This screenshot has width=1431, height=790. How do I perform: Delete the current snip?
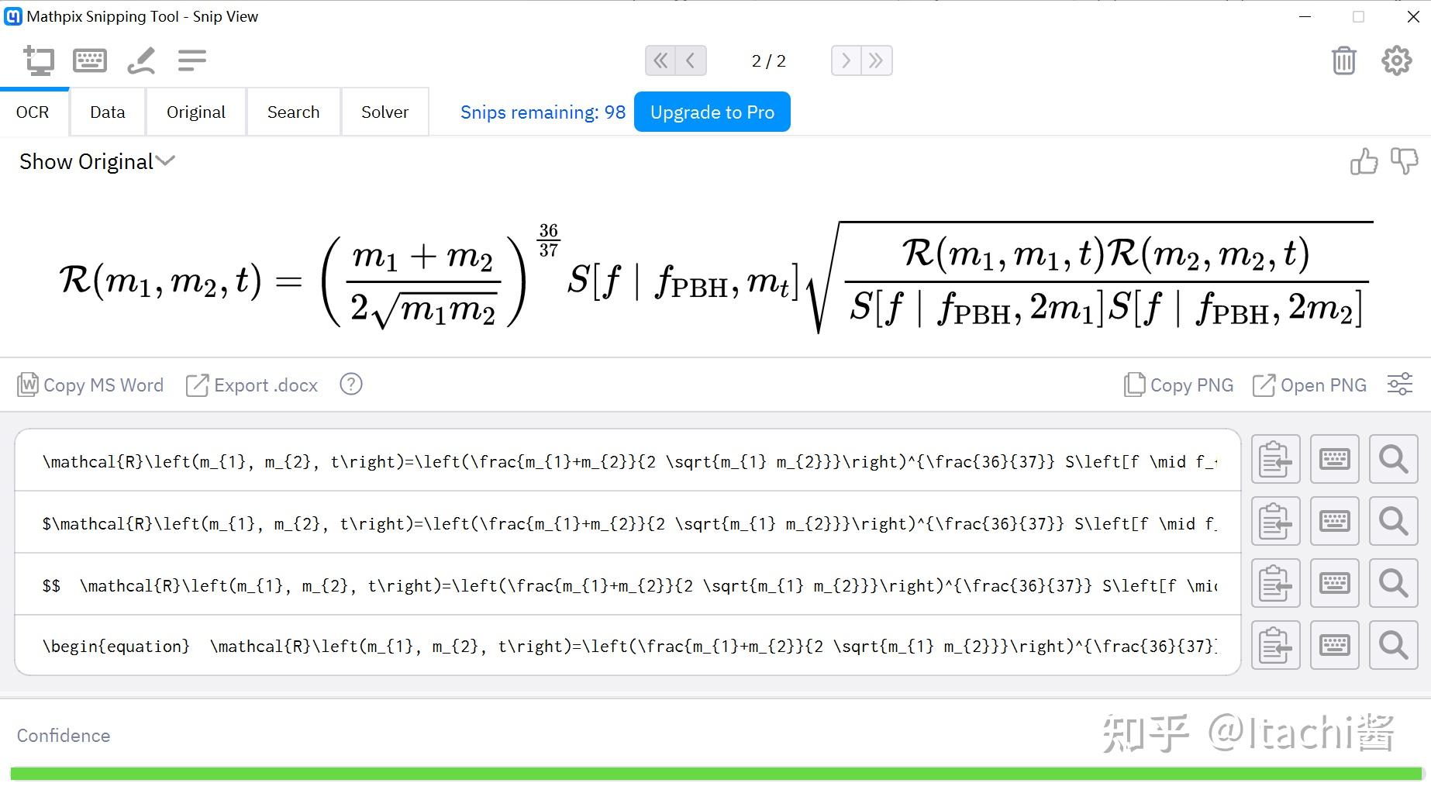[x=1344, y=60]
